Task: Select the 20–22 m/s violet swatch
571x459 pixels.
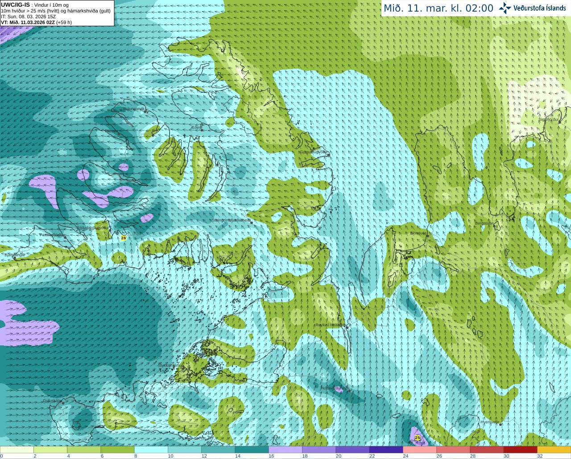Action: point(352,450)
